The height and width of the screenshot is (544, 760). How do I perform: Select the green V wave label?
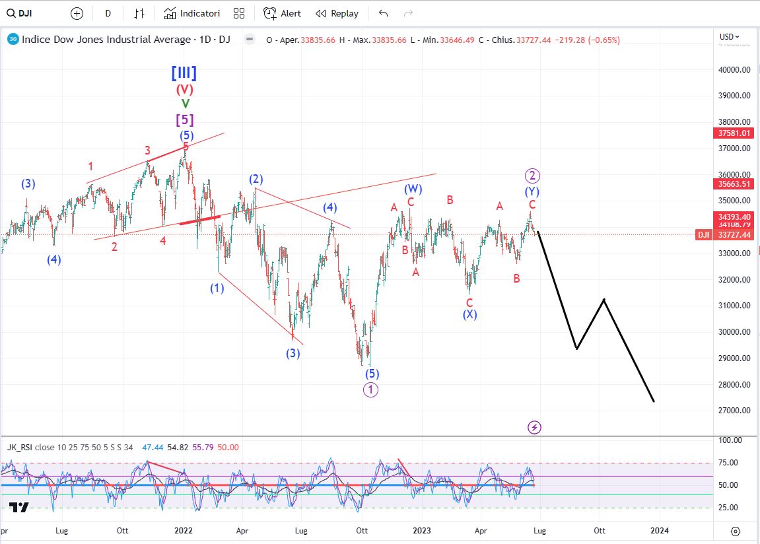tap(185, 104)
